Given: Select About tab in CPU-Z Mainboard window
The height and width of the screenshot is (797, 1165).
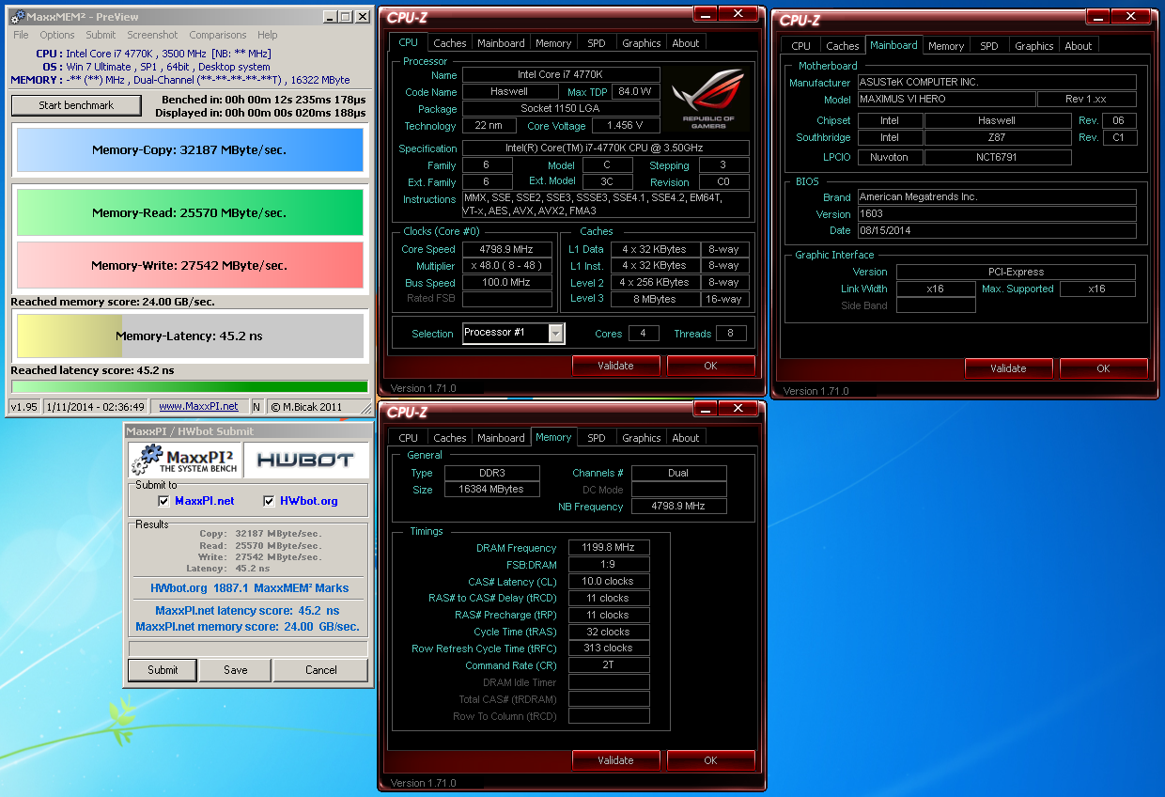Looking at the screenshot, I should [x=1079, y=46].
